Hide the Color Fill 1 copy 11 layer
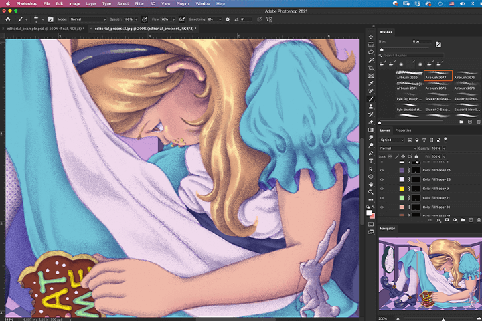The height and width of the screenshot is (321, 482). (x=382, y=198)
